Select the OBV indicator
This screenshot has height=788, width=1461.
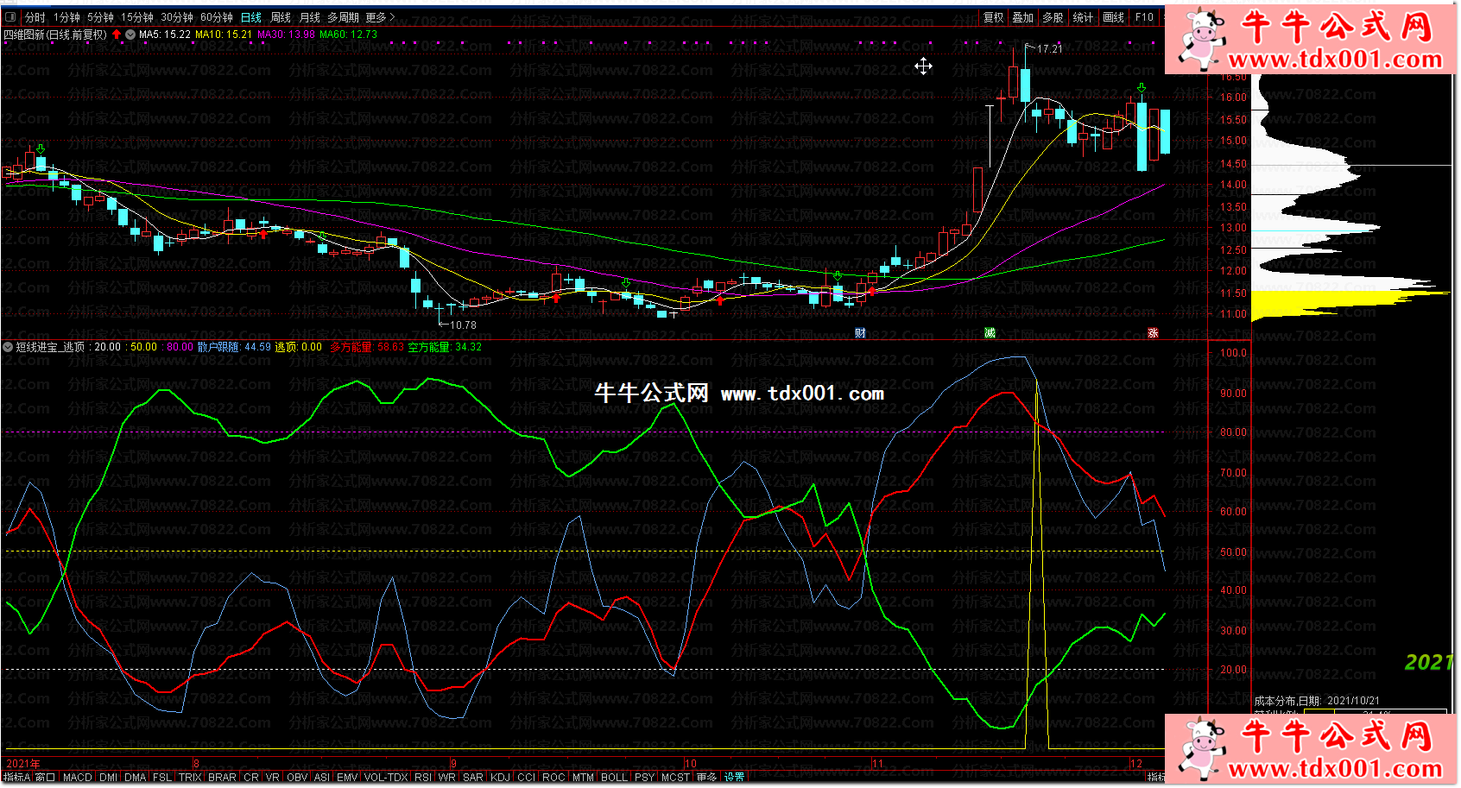coord(297,778)
